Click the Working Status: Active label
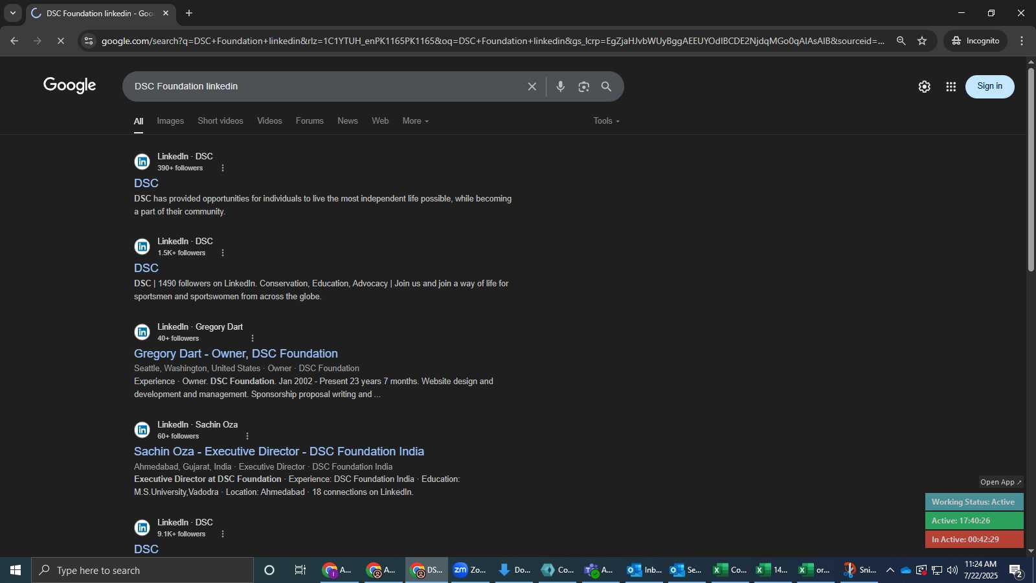 click(974, 502)
